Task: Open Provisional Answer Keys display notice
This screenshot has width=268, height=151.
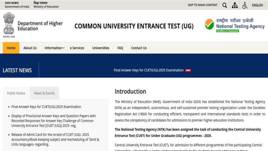Action: coord(54,121)
